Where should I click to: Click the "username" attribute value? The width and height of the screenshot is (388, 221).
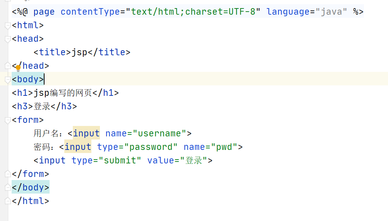click(160, 133)
